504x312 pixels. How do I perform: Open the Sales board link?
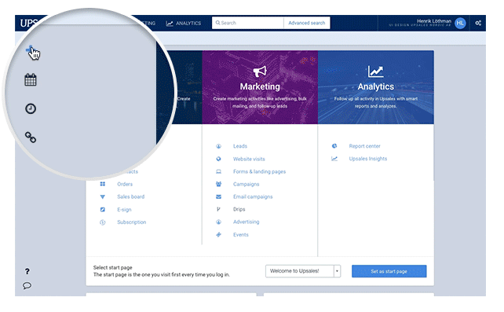131,196
